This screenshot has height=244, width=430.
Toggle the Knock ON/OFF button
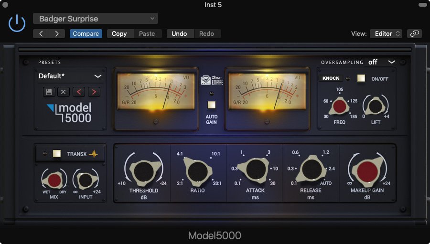tap(361, 78)
